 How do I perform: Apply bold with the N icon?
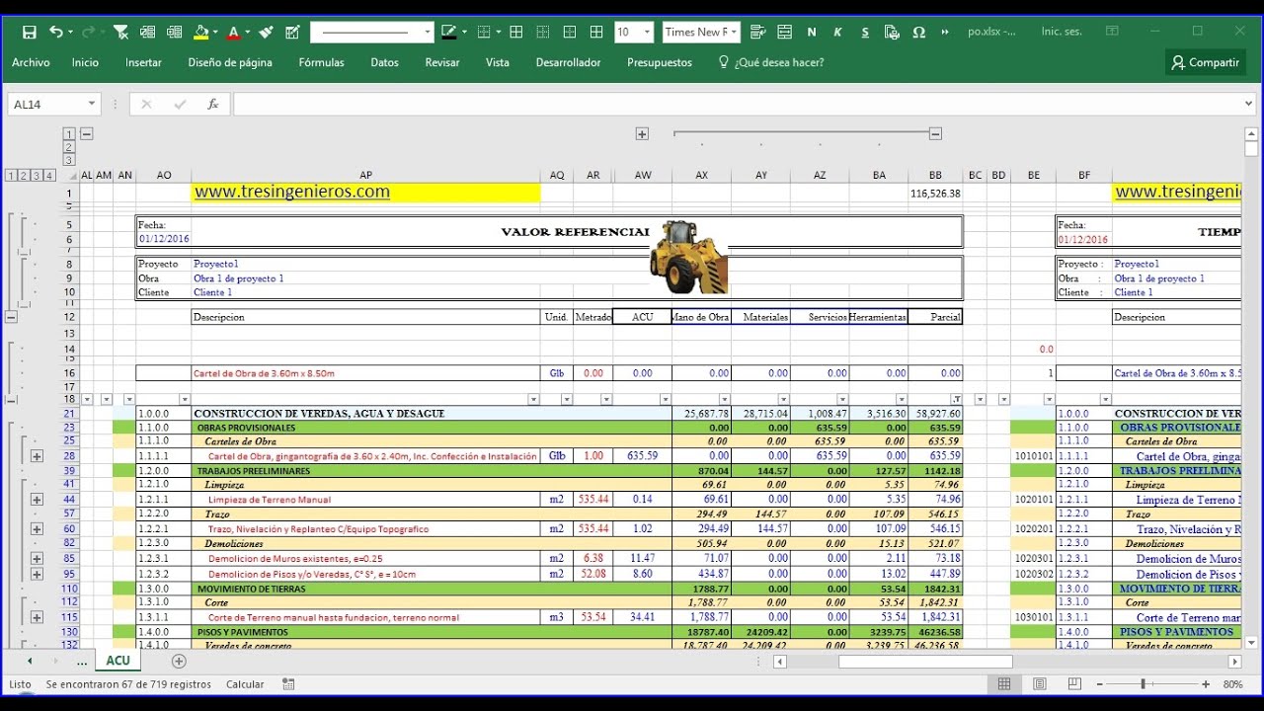pos(812,33)
